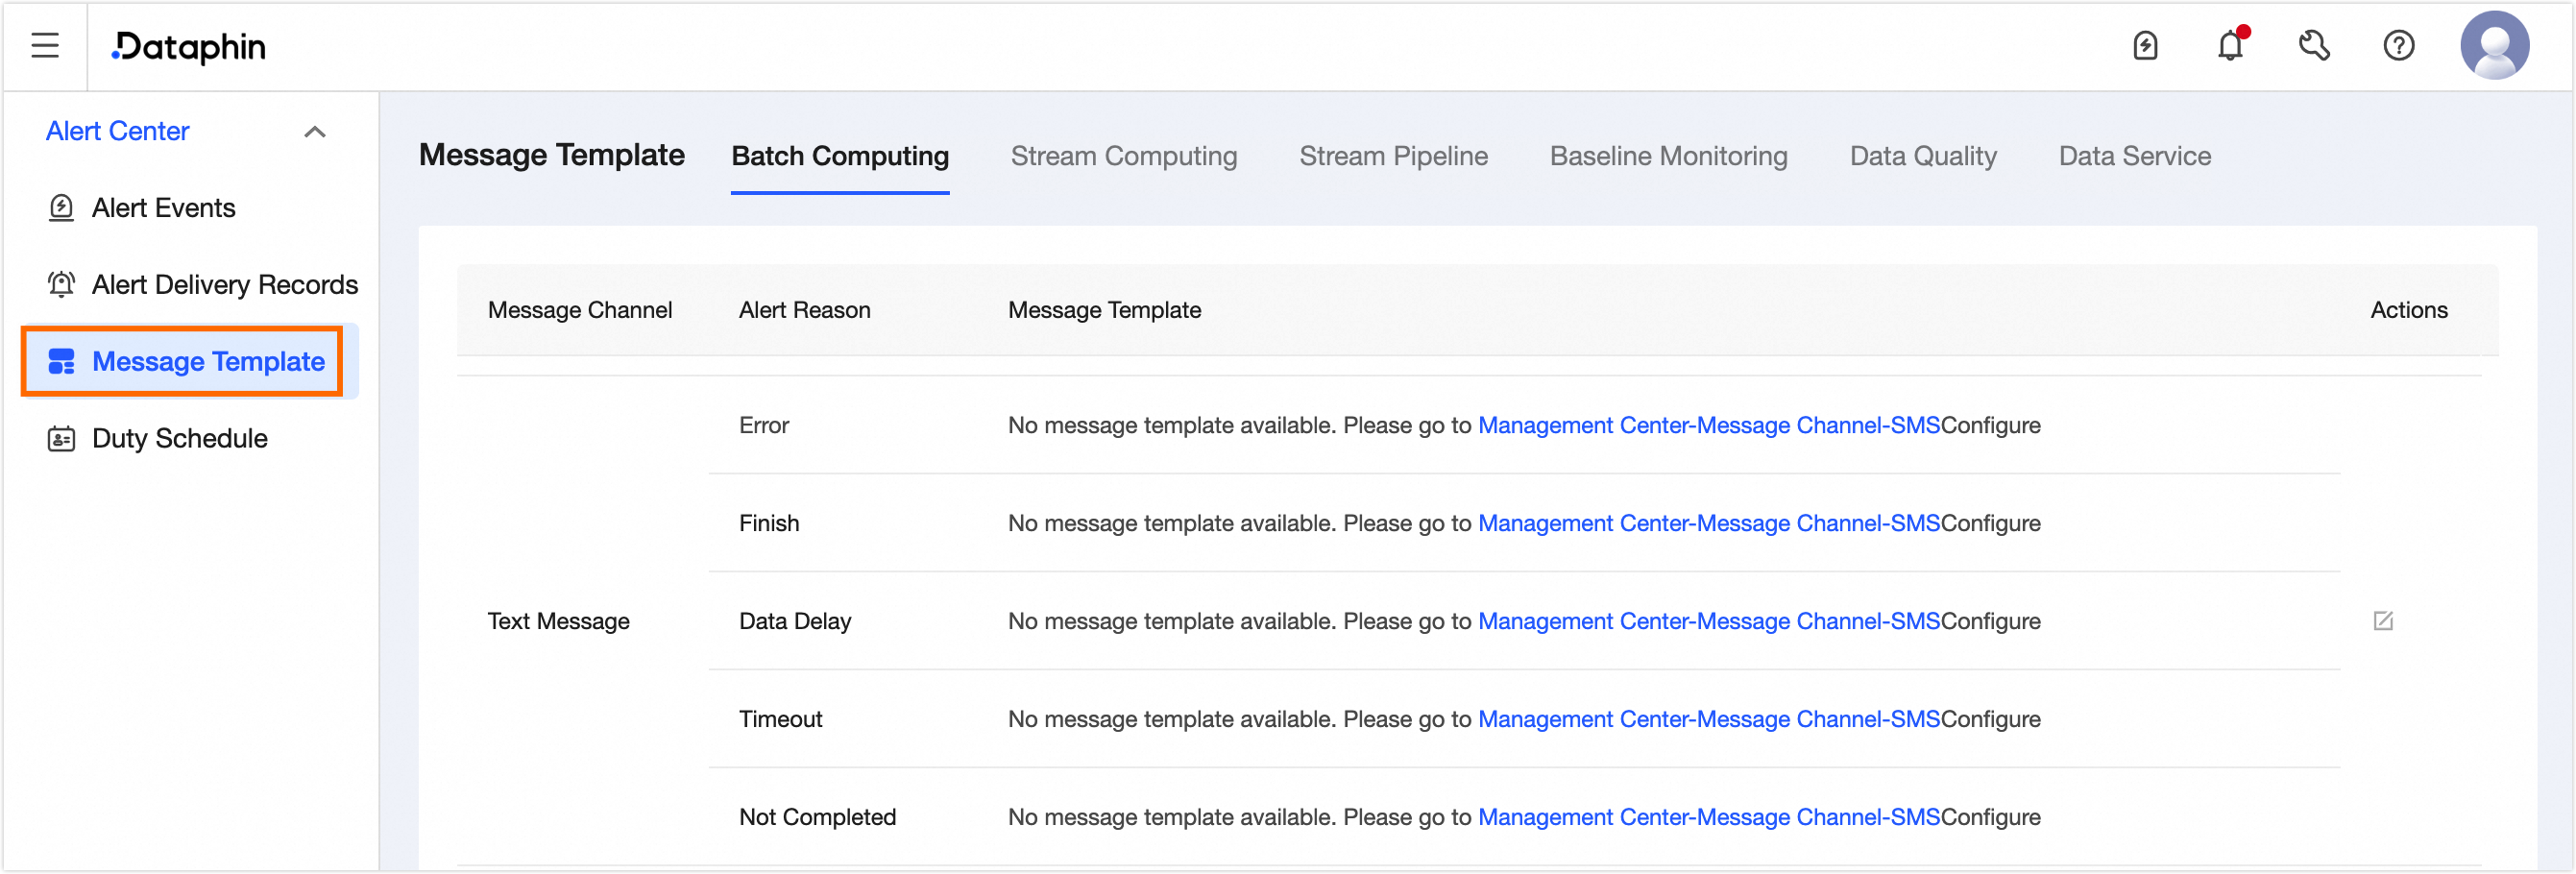Collapse the Alert Center section chevron
Screen dimensions: 2576x874
[x=315, y=132]
